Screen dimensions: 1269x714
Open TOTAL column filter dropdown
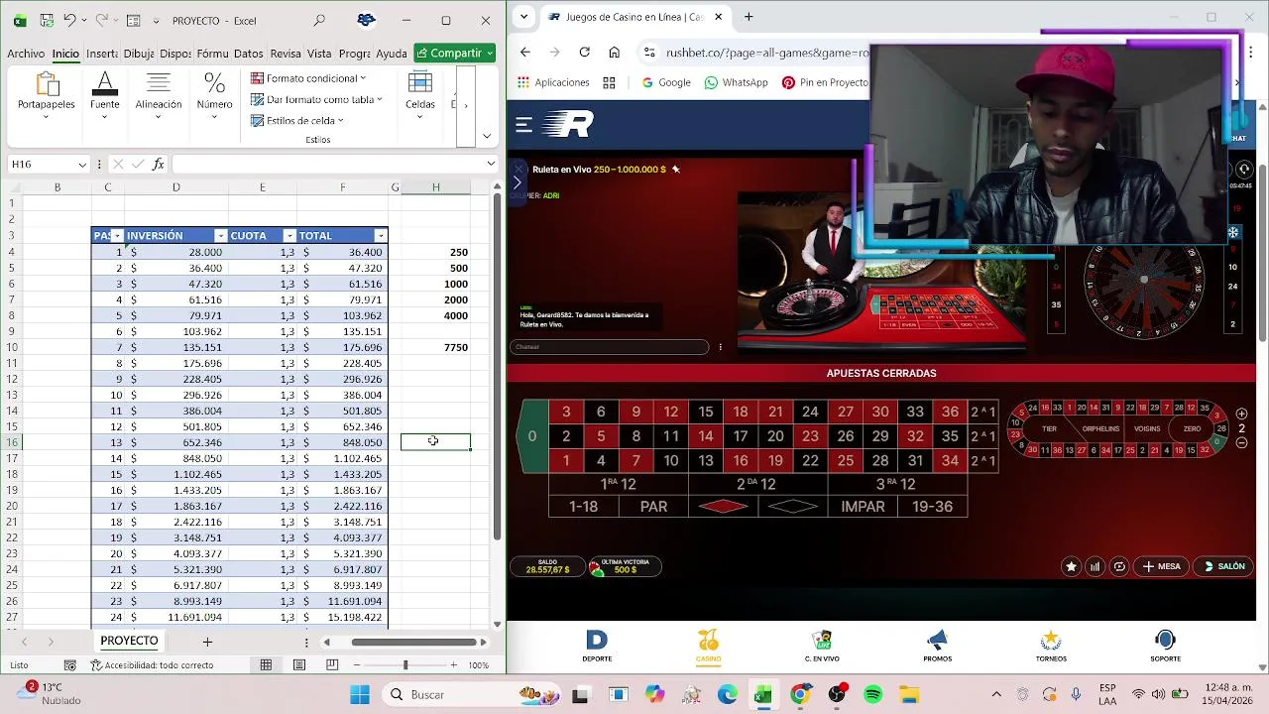click(380, 236)
